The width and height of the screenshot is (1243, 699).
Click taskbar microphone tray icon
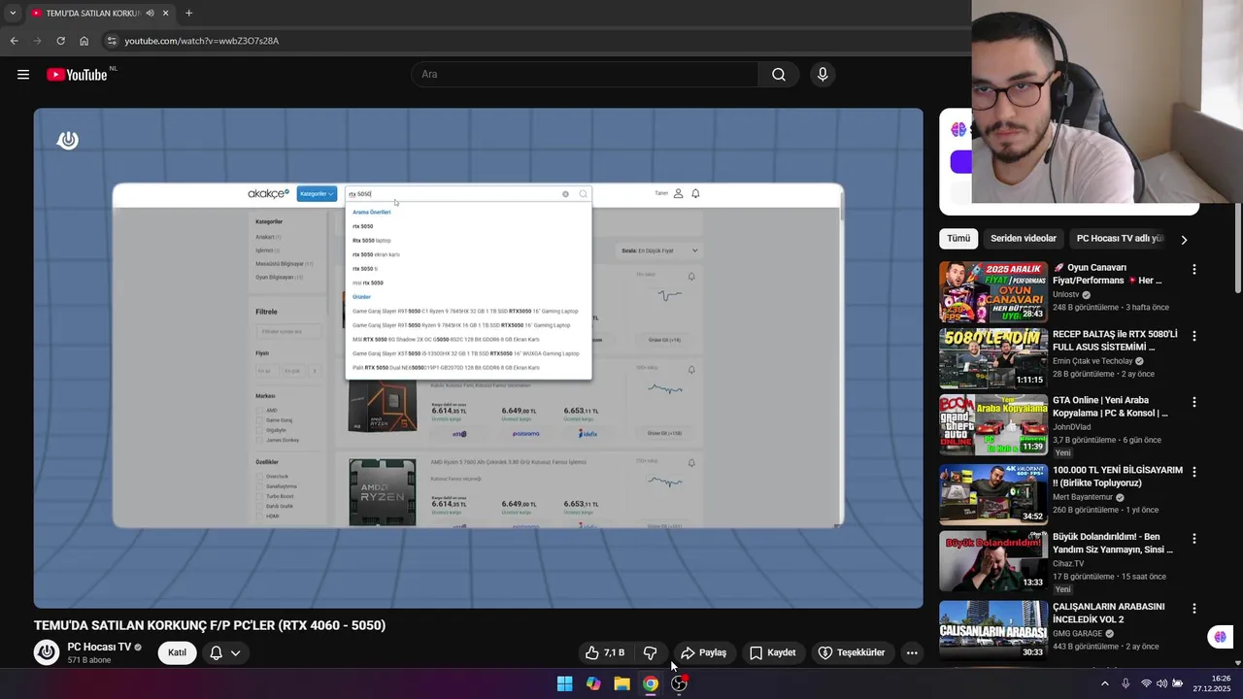click(1125, 683)
